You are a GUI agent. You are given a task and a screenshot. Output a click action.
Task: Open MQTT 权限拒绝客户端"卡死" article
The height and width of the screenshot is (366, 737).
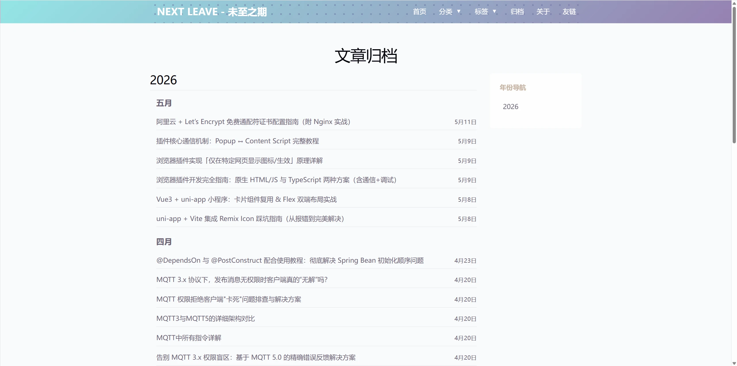[229, 299]
